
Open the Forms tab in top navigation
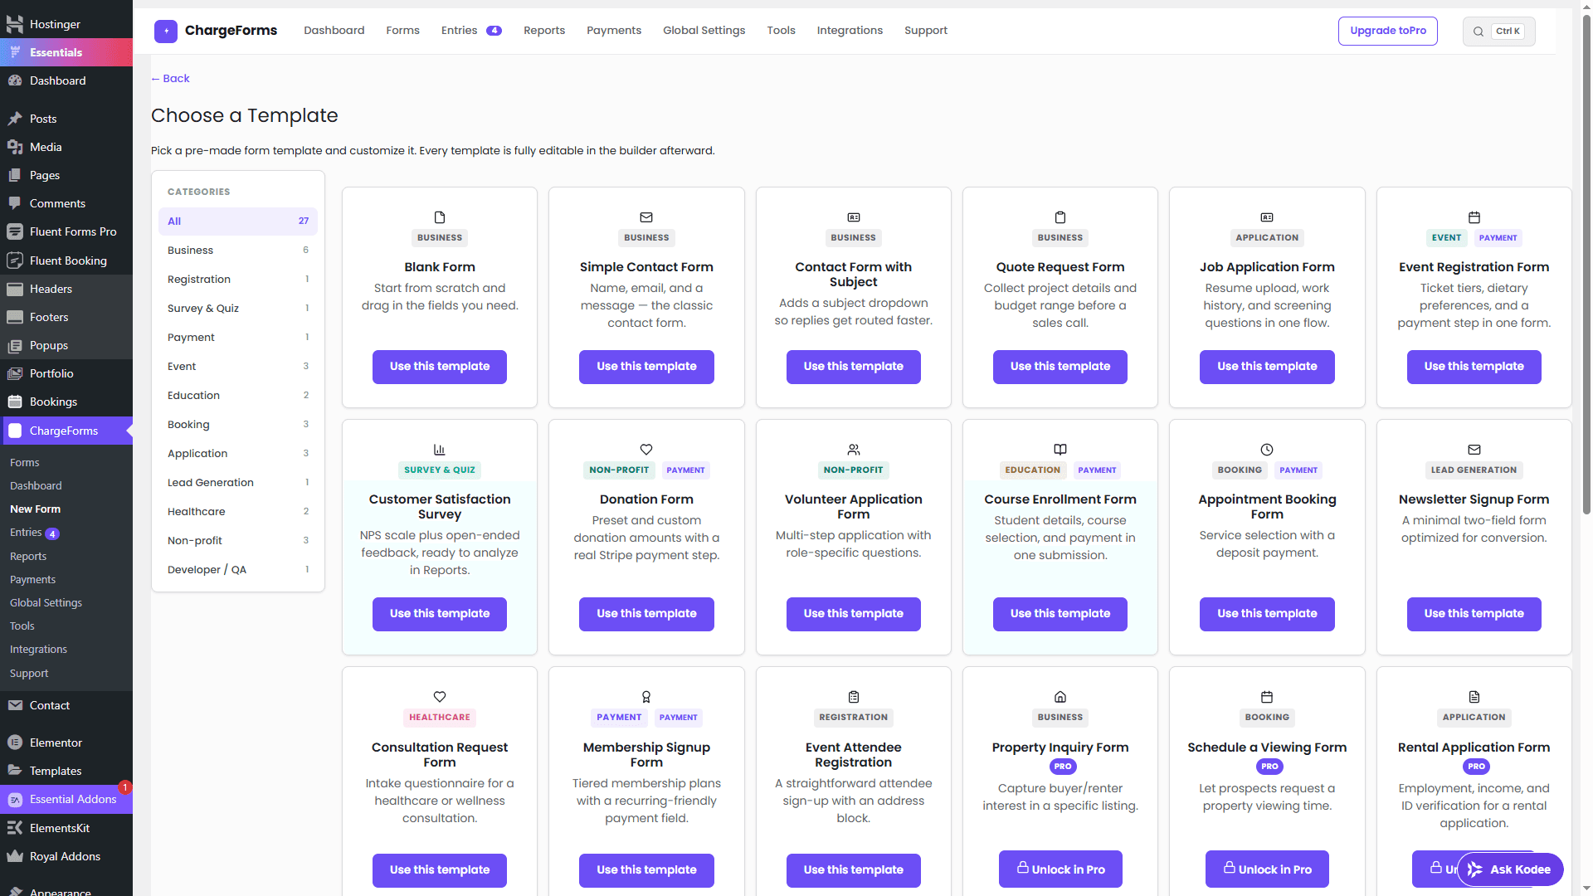[402, 31]
